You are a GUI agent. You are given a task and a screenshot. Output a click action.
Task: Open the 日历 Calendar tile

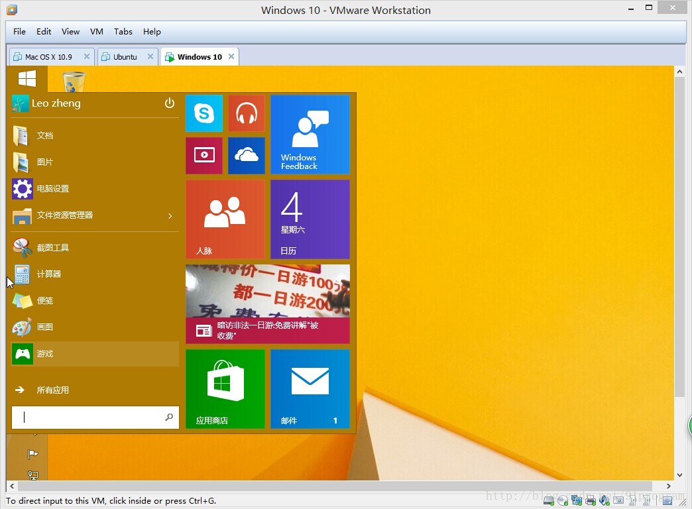(310, 219)
